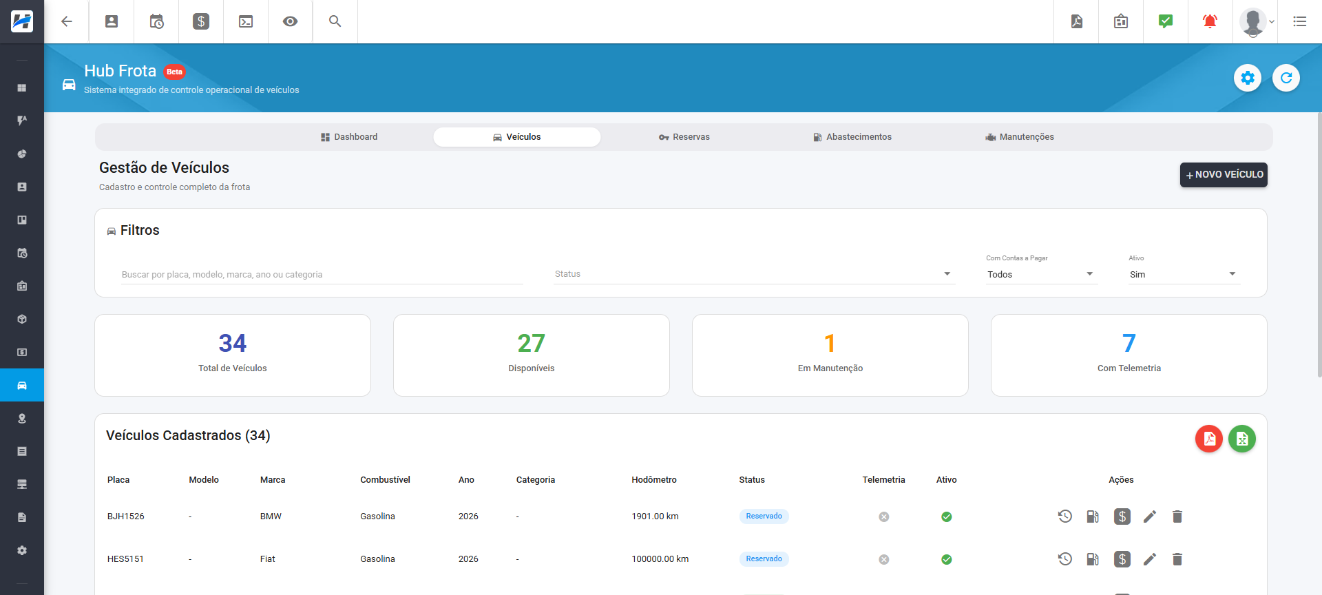Click the building icon in top bar
Viewport: 1322px width, 595px height.
click(1121, 21)
